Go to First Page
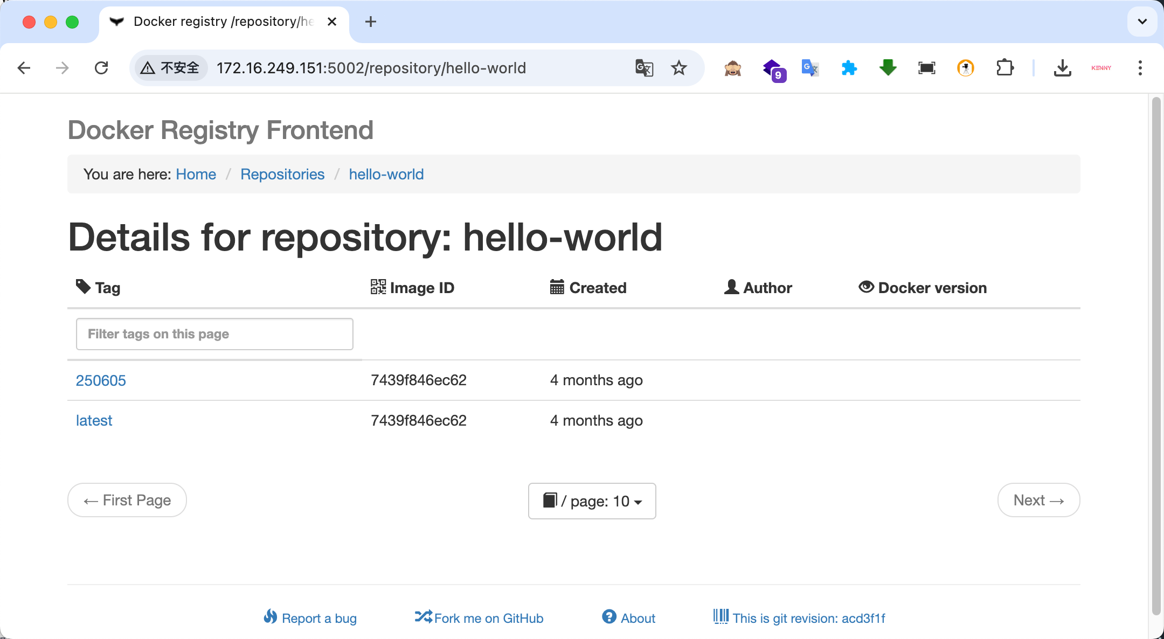This screenshot has width=1164, height=639. (127, 500)
